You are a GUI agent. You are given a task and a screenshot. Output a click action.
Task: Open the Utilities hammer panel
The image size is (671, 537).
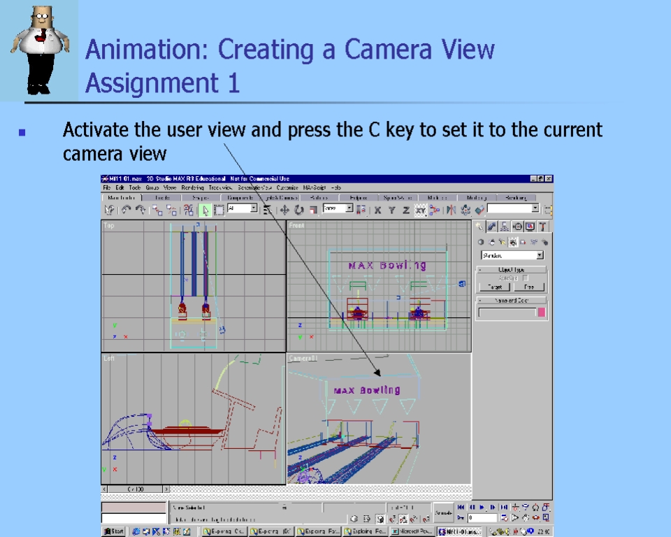tap(543, 227)
